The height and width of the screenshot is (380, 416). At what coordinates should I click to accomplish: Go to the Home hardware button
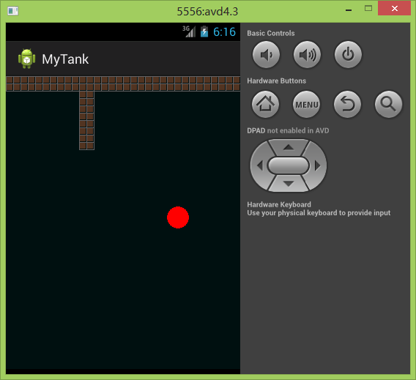click(265, 105)
